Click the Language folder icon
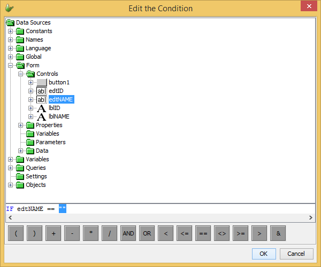The height and width of the screenshot is (267, 321). 20,48
